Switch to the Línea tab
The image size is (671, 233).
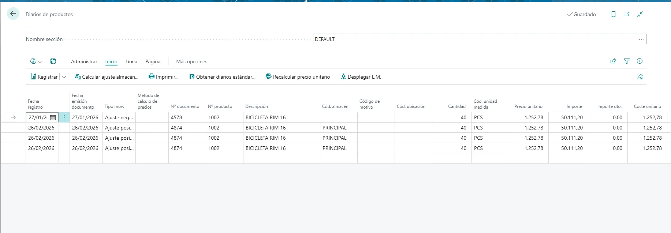(x=131, y=61)
